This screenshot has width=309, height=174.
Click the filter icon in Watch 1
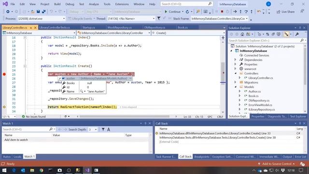(103, 130)
